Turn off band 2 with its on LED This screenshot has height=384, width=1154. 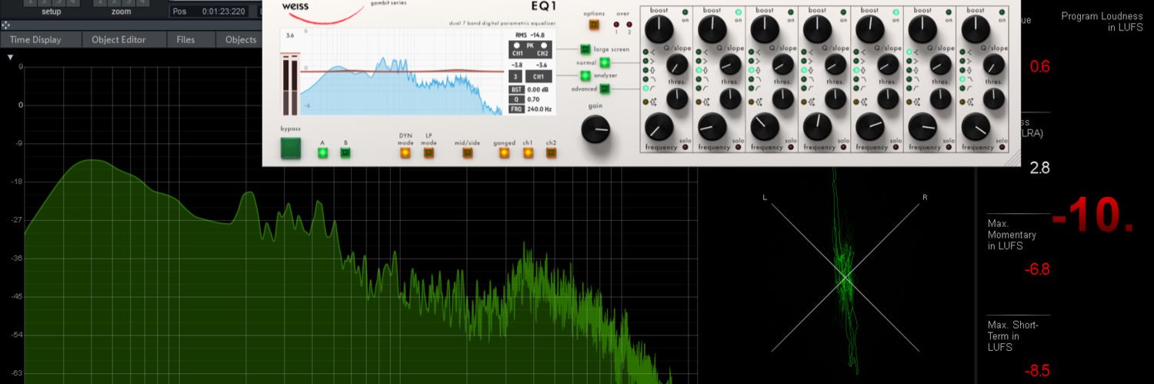point(739,13)
